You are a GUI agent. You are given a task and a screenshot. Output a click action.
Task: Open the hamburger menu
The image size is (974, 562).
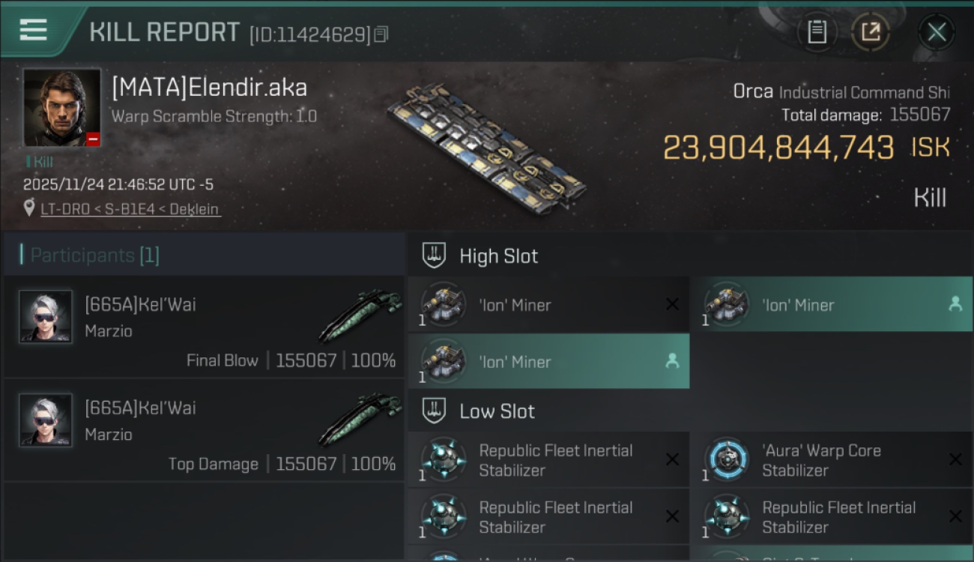pos(33,30)
